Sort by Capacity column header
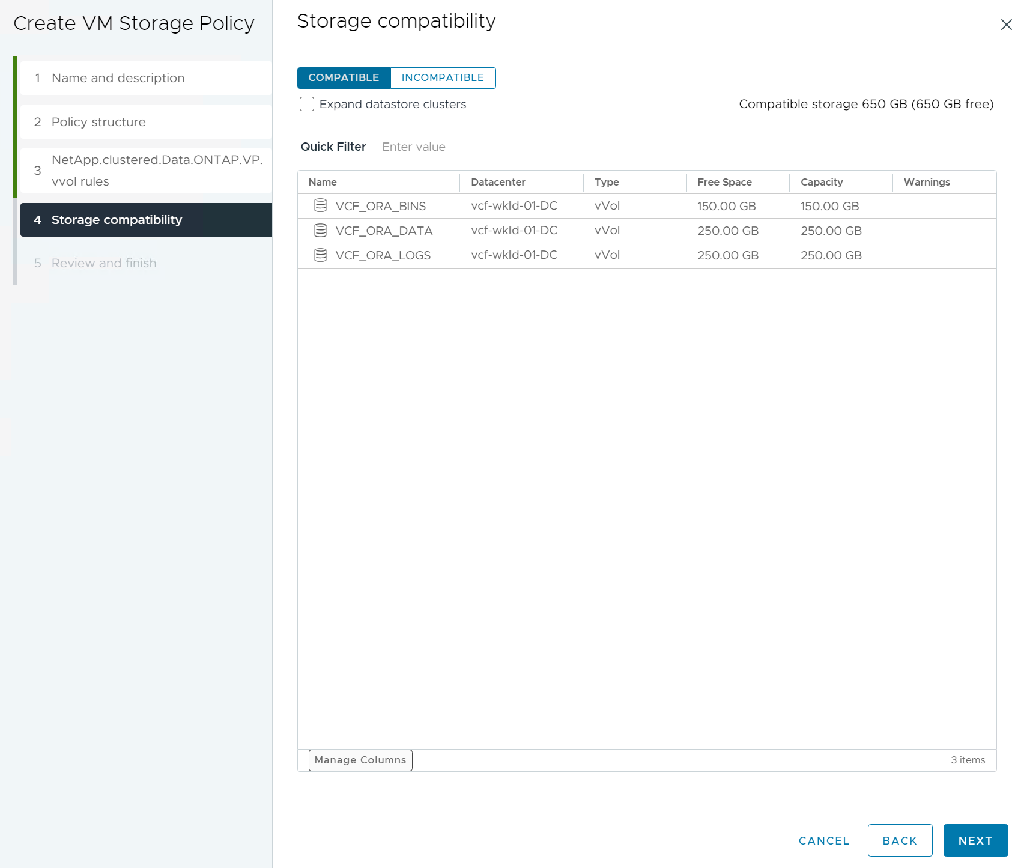The width and height of the screenshot is (1018, 868). (x=822, y=182)
